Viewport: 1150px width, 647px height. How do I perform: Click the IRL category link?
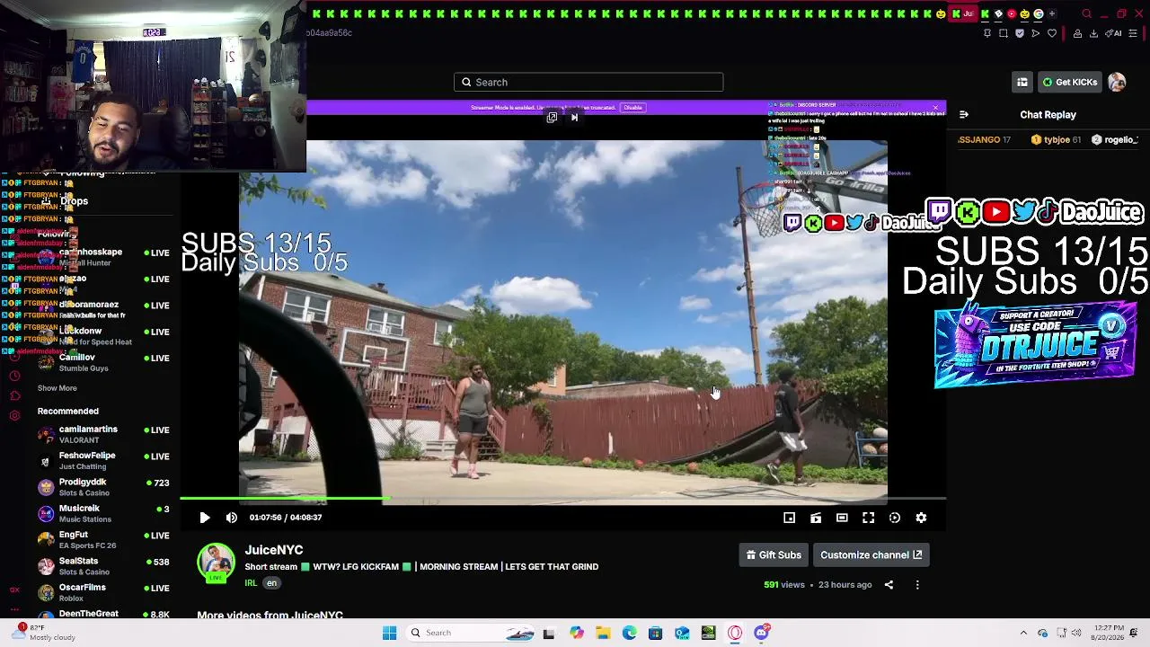[251, 583]
